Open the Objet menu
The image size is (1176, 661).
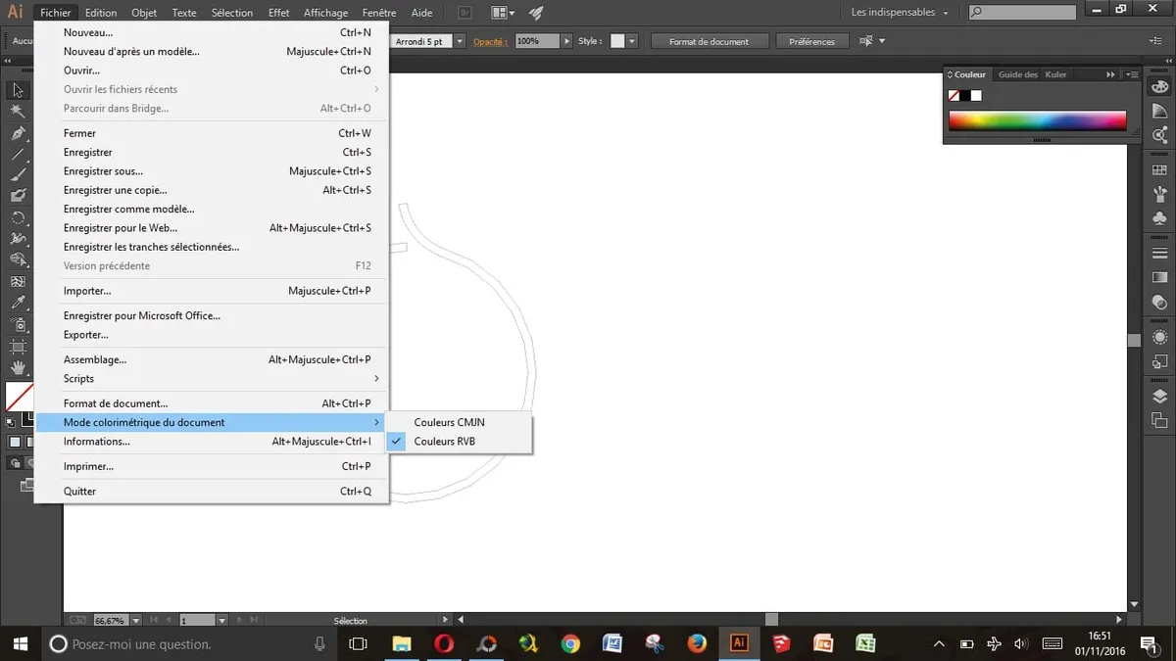(x=144, y=13)
